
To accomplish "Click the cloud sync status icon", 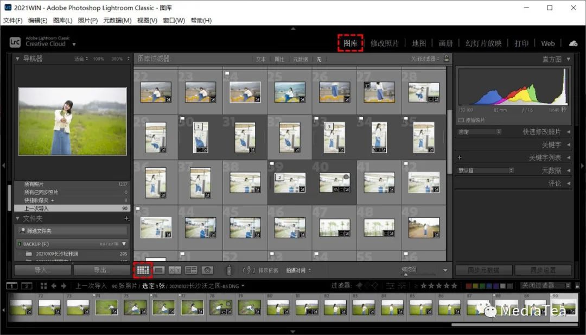I will coord(573,43).
